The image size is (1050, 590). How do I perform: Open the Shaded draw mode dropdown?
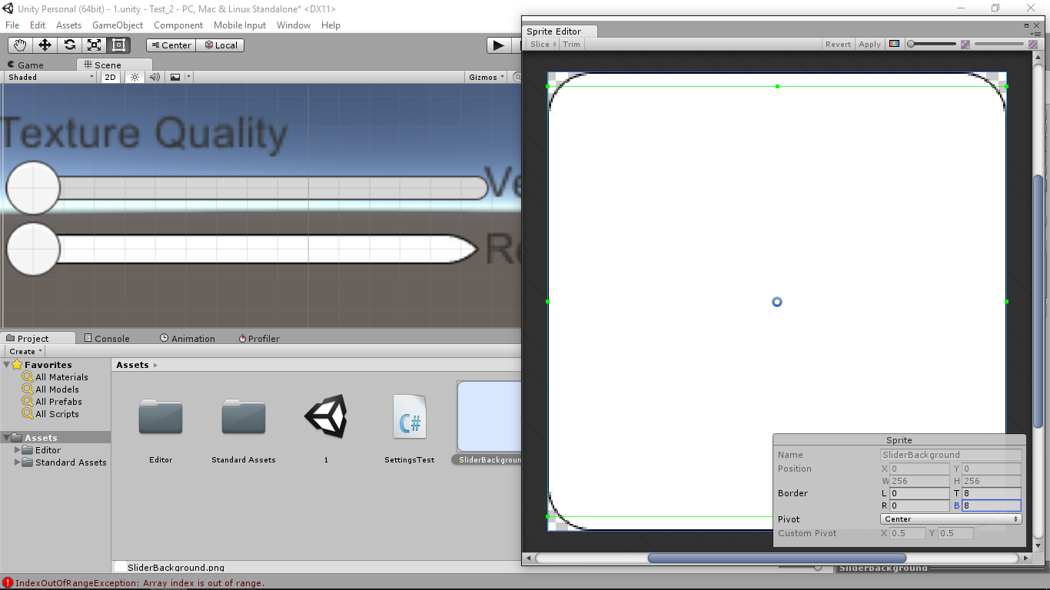(50, 77)
